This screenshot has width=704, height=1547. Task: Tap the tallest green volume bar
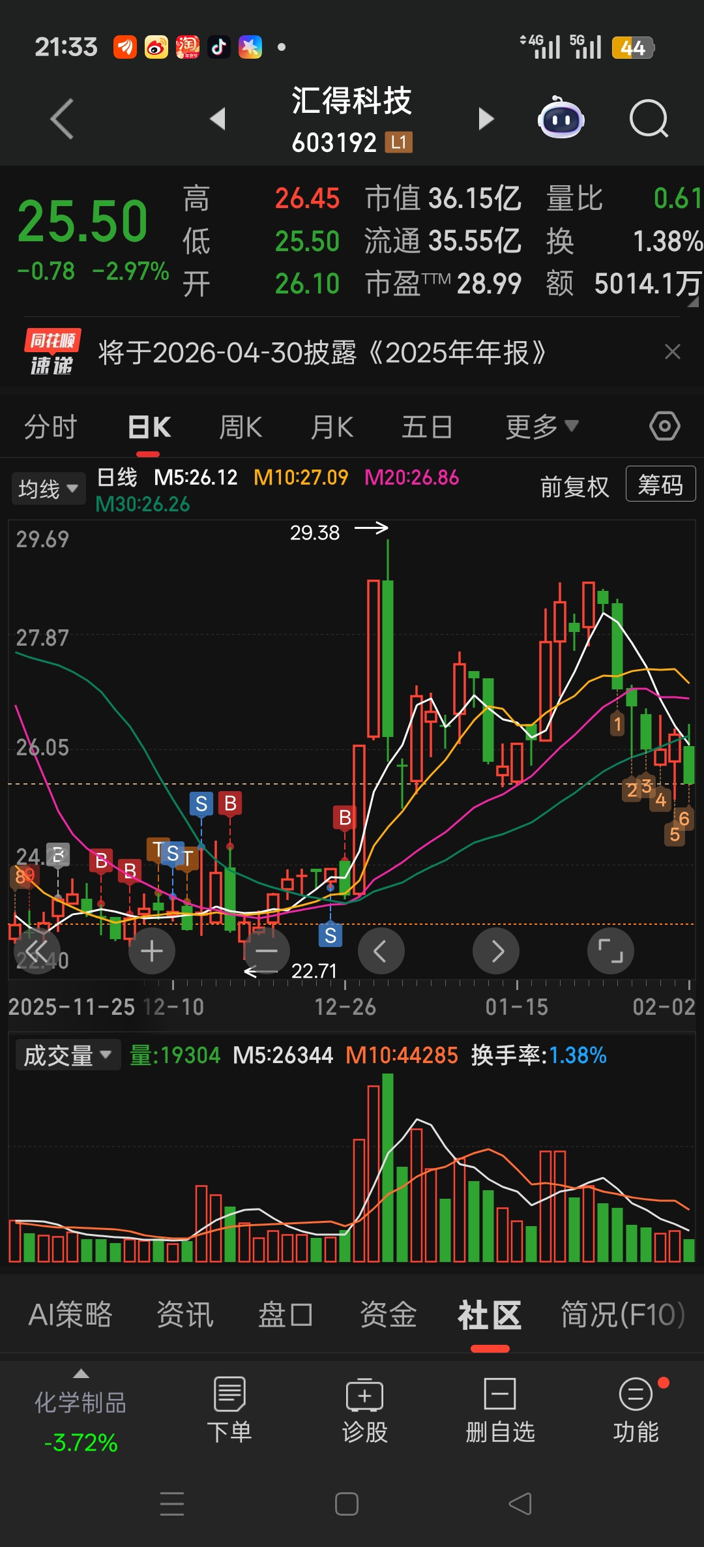tap(388, 1167)
